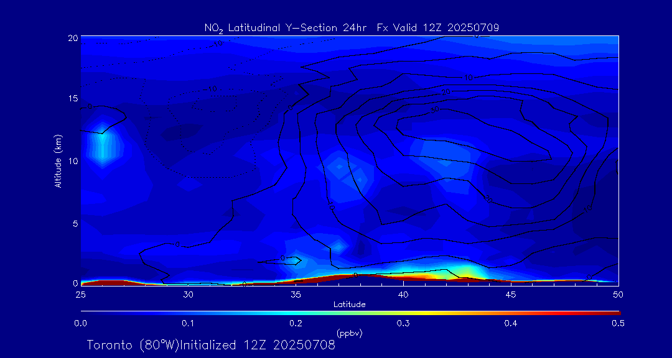Click the '(ppbv)' units label

350,333
